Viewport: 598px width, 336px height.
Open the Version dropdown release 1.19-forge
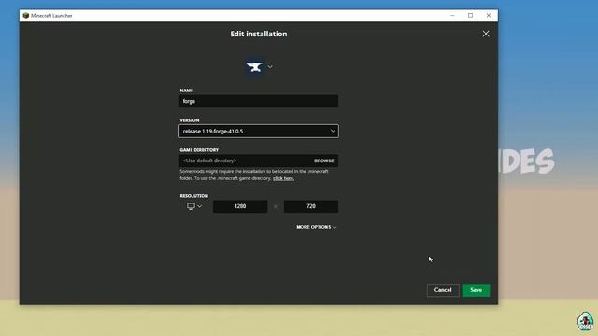[x=259, y=131]
